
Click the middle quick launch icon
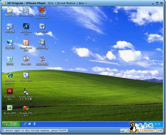tap(30, 124)
